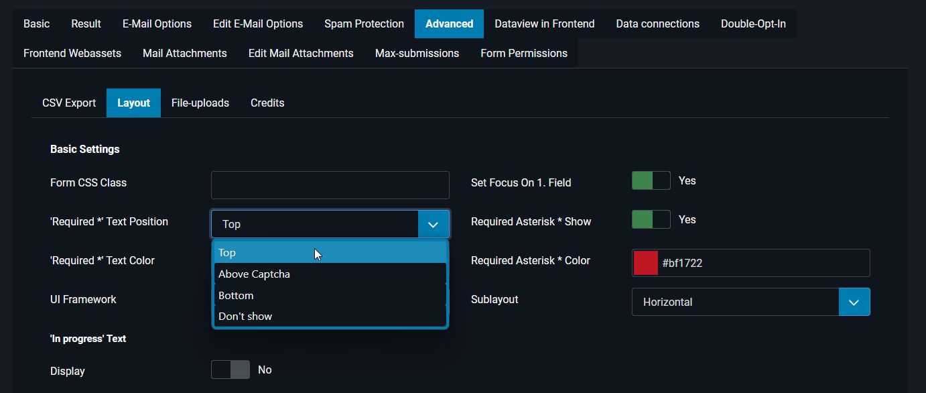Click inside the Form CSS Class field

(330, 184)
